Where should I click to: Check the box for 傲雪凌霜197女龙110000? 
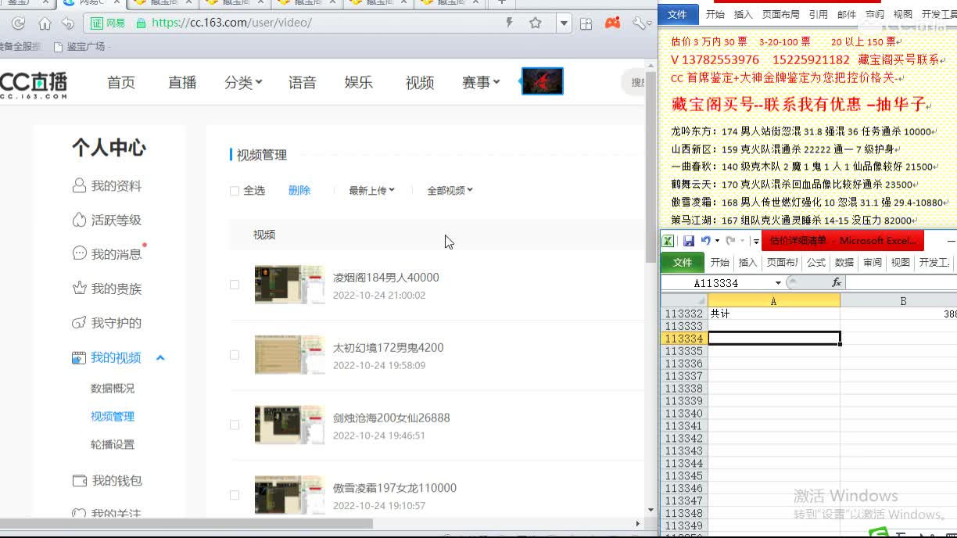pyautogui.click(x=235, y=495)
